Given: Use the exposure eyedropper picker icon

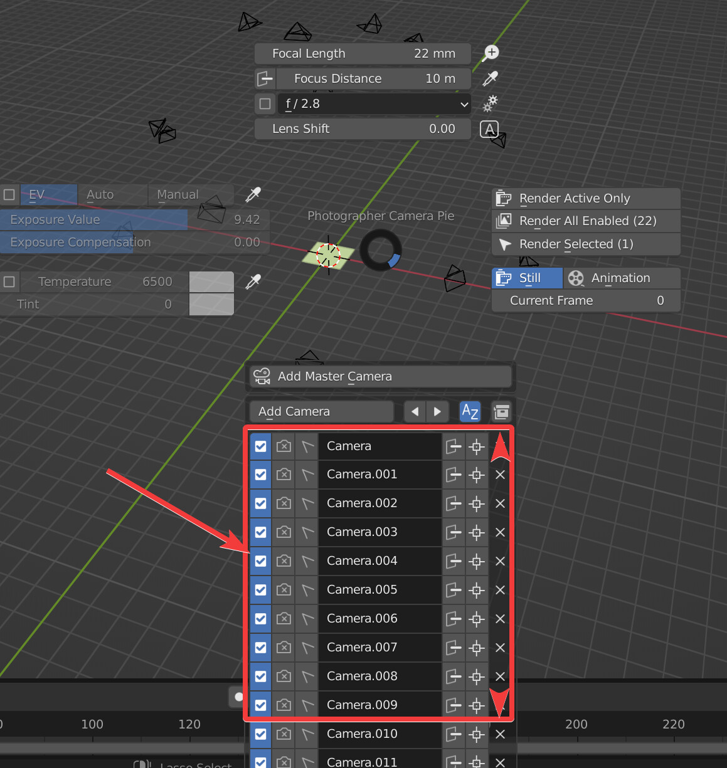Looking at the screenshot, I should click(x=253, y=194).
